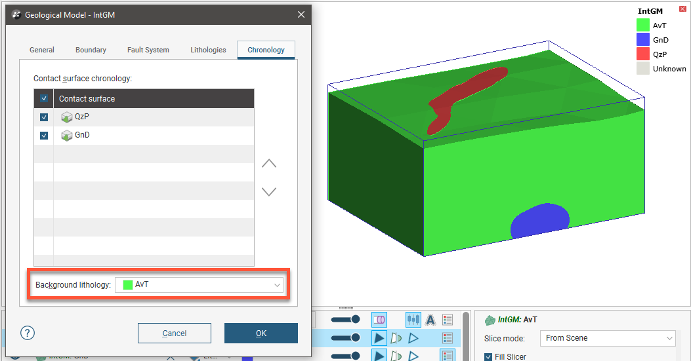Toggle the Fill Slicer checkbox

click(x=488, y=356)
